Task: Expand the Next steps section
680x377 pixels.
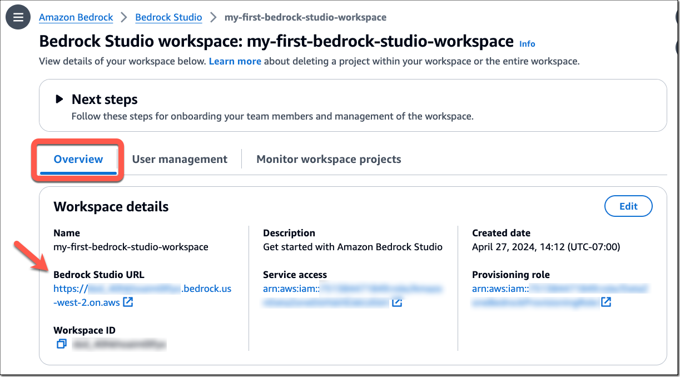Action: coord(59,99)
